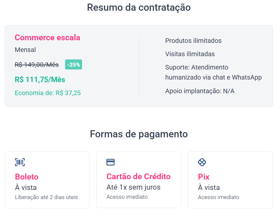Click the R$ 111,75/Mês discounted price
The height and width of the screenshot is (213, 279).
point(40,80)
